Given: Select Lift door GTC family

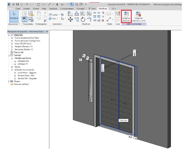Looking at the screenshot, I should point(23,61).
